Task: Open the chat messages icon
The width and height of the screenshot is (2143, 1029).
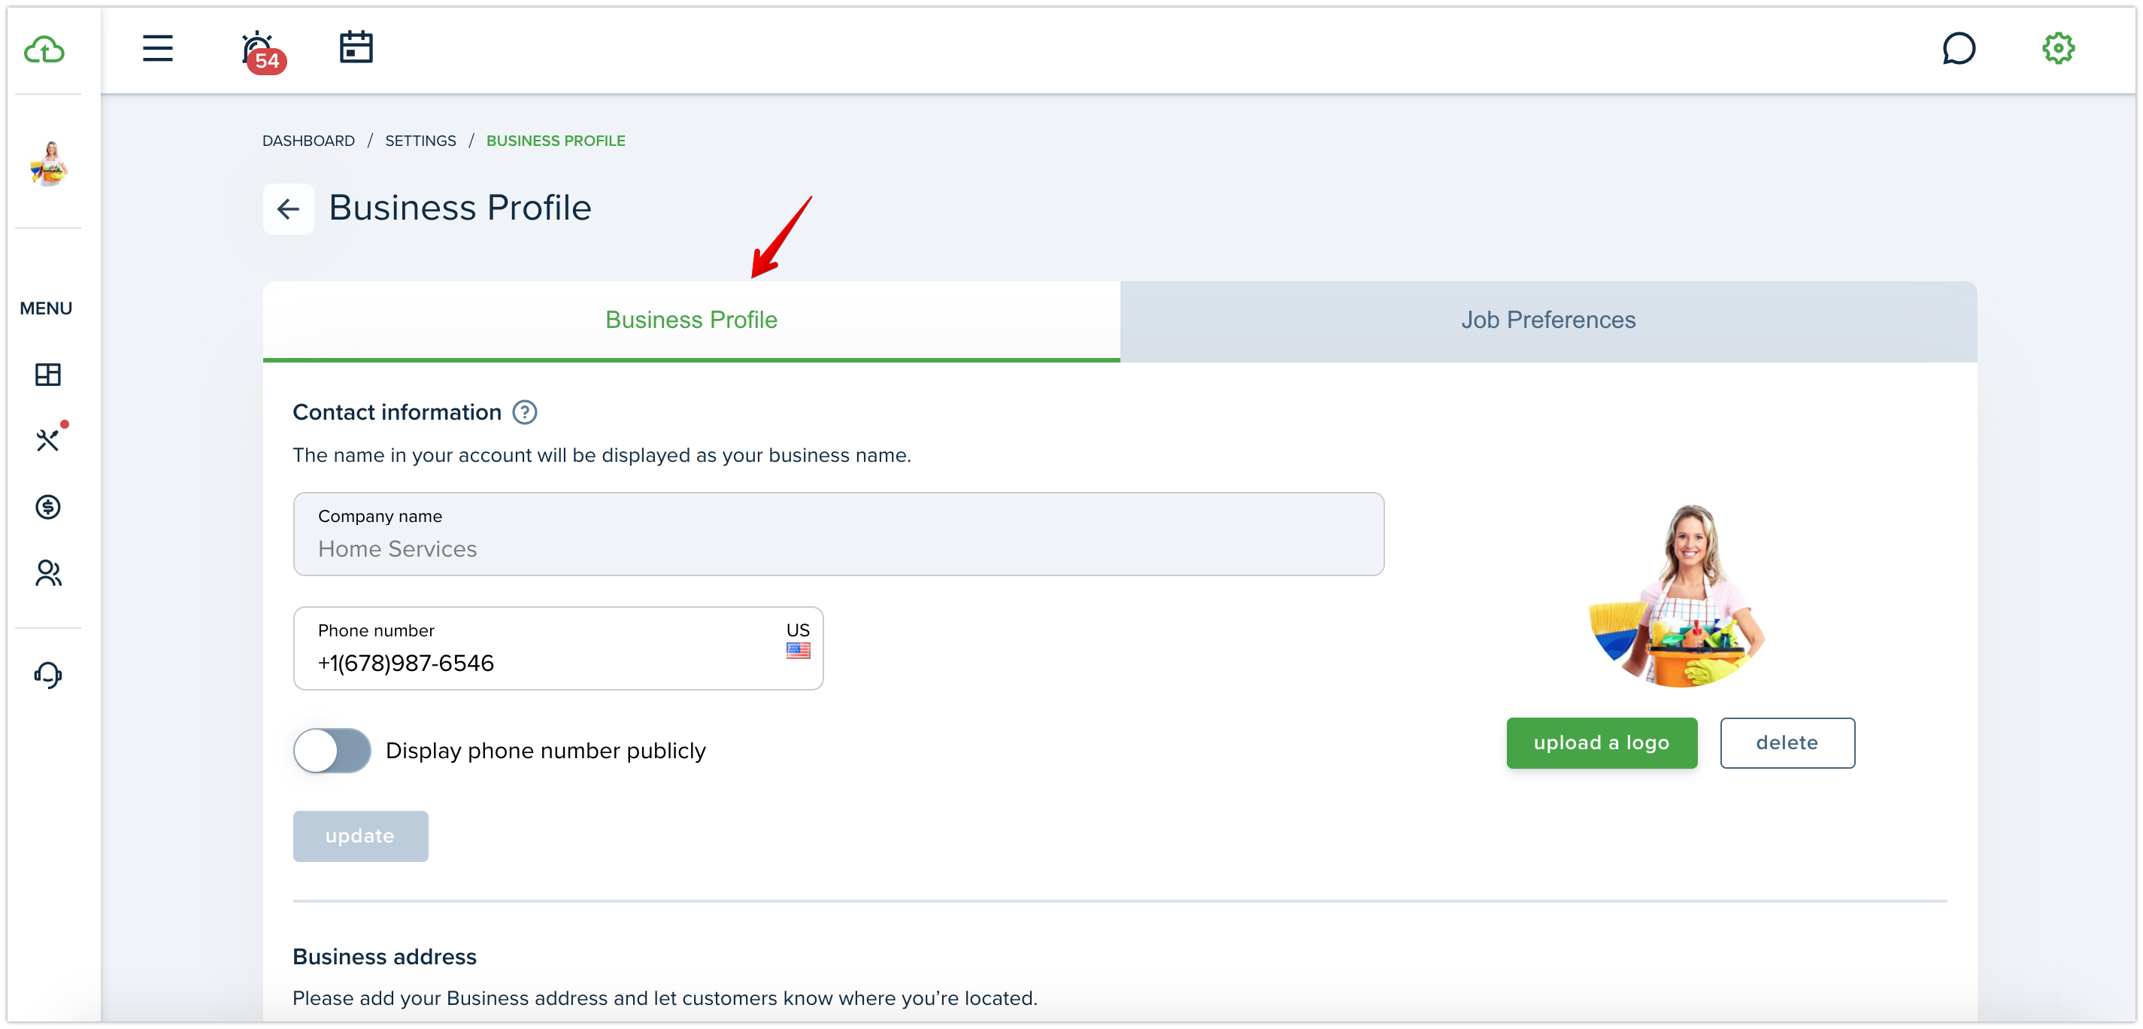Action: point(1958,48)
